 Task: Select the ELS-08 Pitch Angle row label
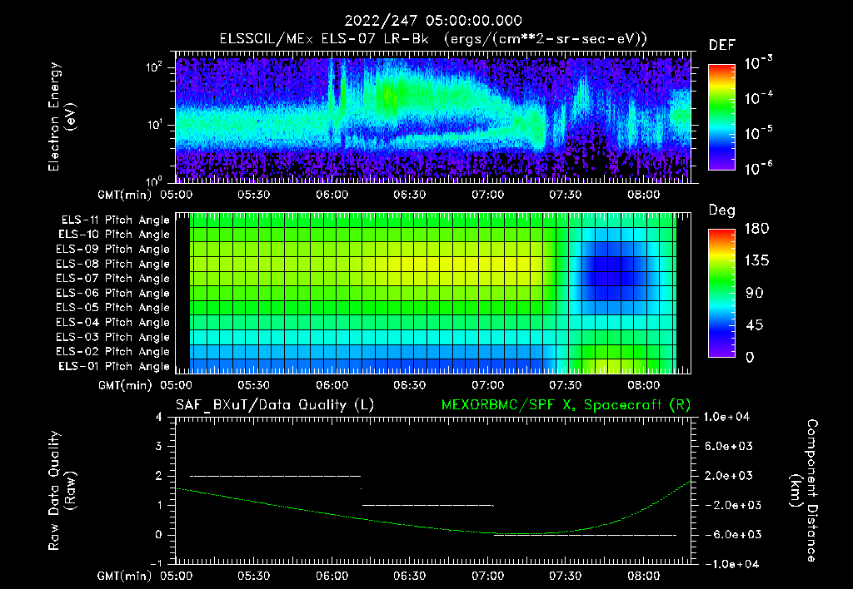[x=112, y=264]
